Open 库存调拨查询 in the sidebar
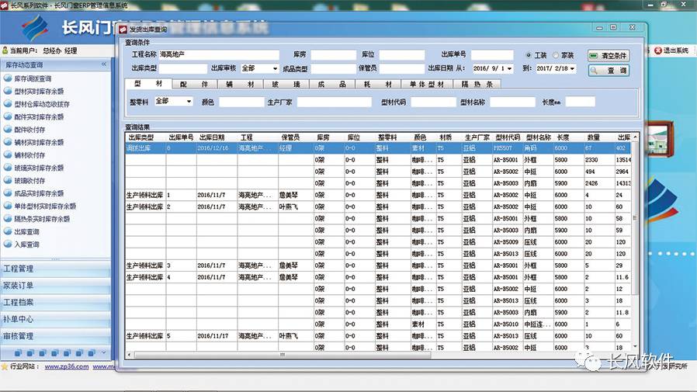697x392 pixels. click(x=33, y=78)
